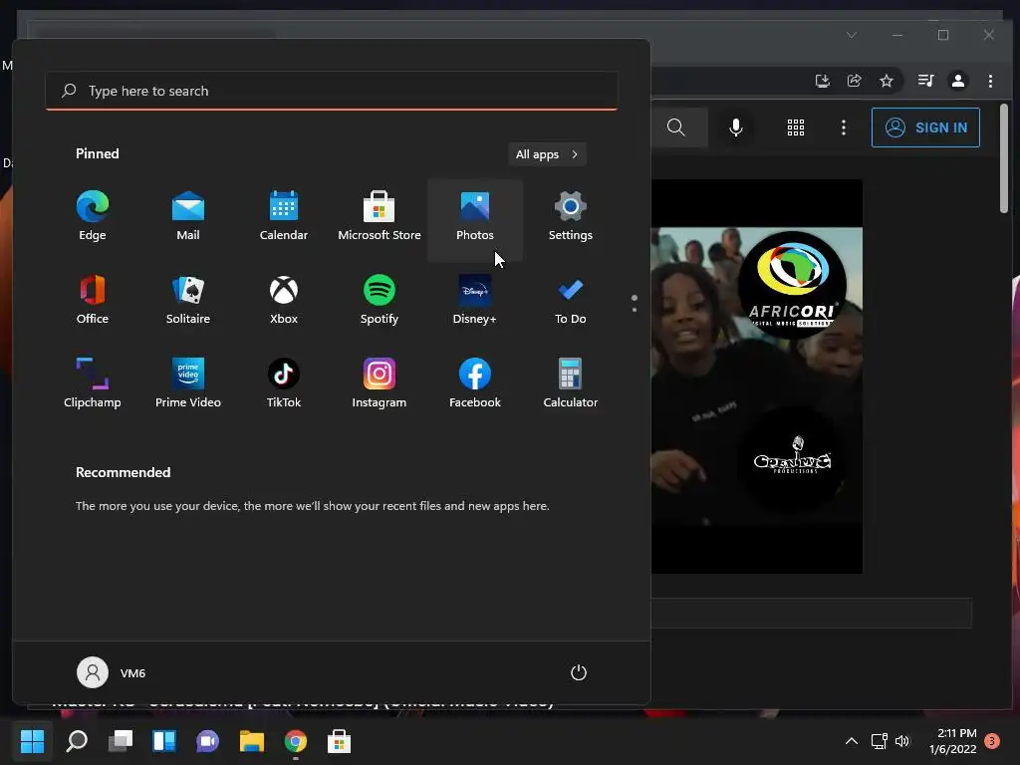This screenshot has height=765, width=1020.
Task: Click the voice search microphone in YouTube
Action: point(736,127)
